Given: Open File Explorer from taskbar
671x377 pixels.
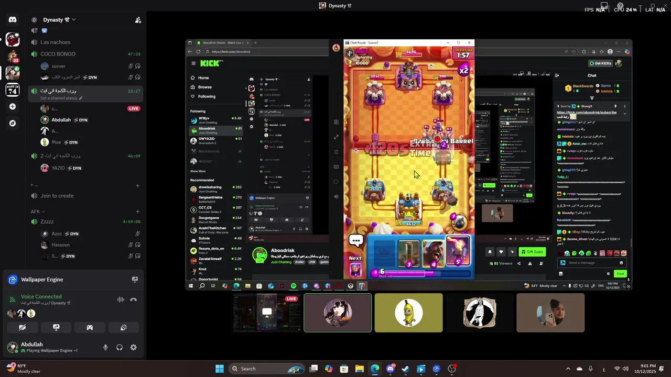Looking at the screenshot, I should tap(360, 369).
